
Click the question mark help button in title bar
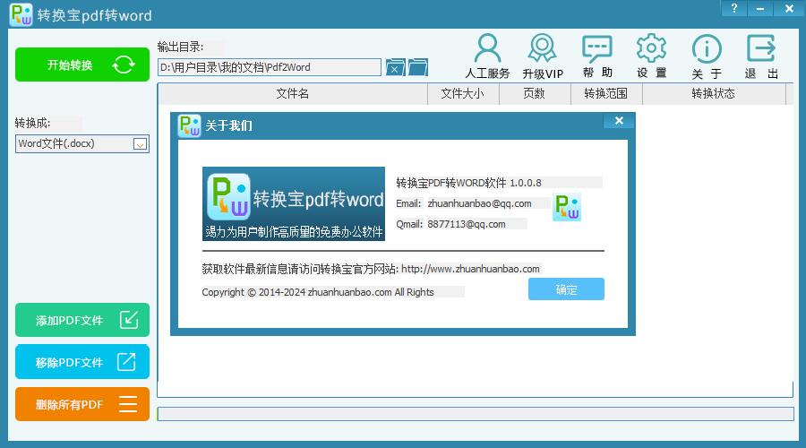tap(734, 8)
